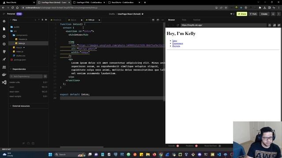
Task: Click the upload arrow icon in Files header
Action: (x=39, y=20)
